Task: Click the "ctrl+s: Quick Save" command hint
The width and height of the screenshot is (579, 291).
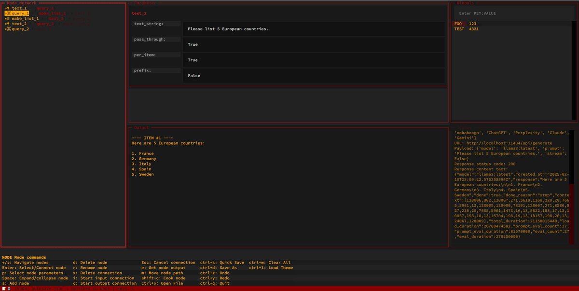Action: tap(221, 263)
